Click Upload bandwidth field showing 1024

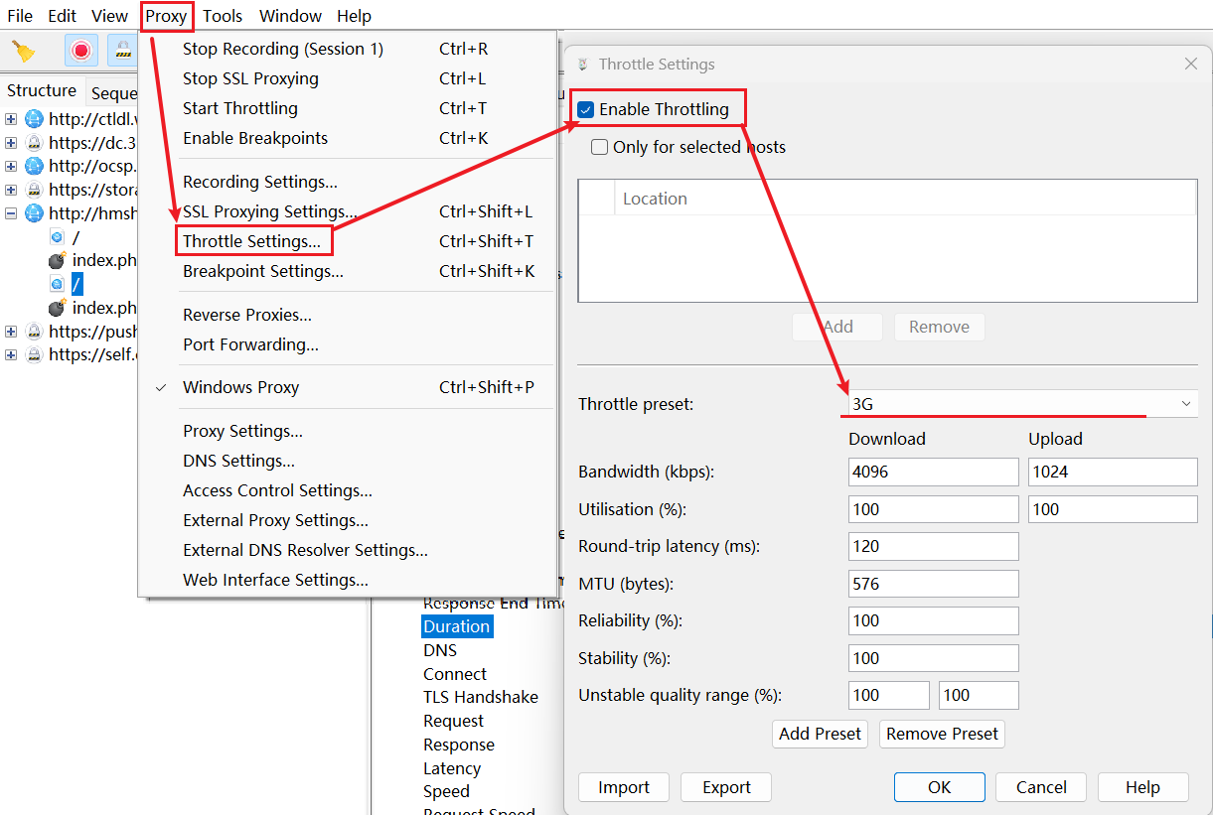[1113, 472]
